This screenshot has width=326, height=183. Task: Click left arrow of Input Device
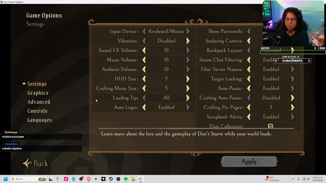tap(144, 32)
